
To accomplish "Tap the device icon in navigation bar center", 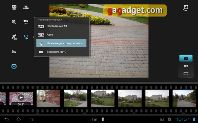I will 103,119.
